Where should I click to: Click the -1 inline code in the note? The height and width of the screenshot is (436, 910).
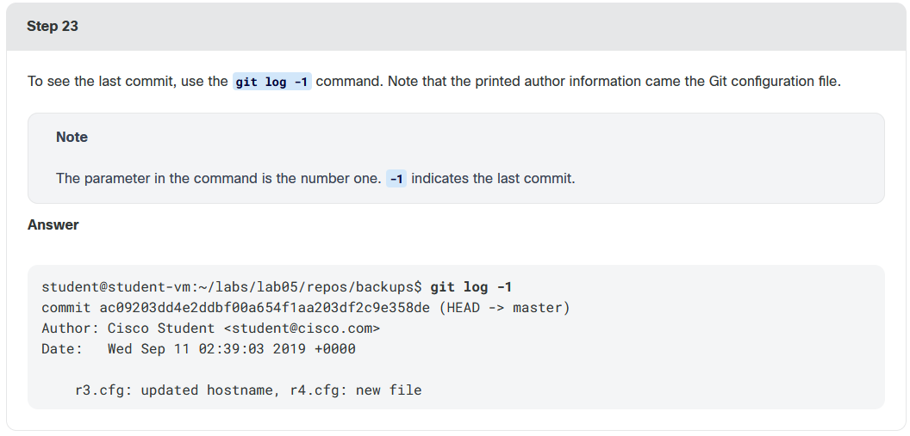pos(396,179)
